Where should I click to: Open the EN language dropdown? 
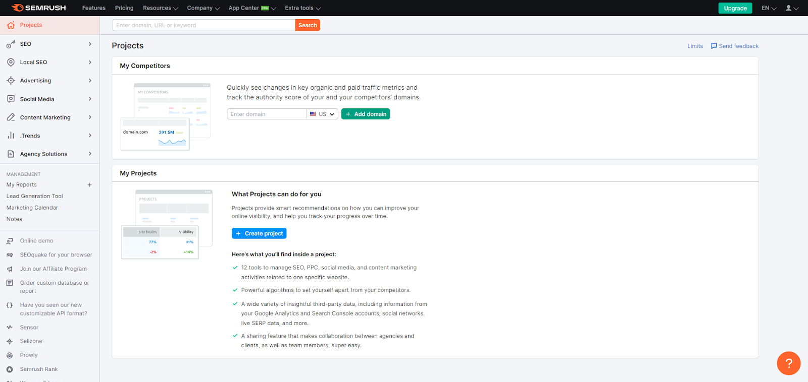point(769,8)
